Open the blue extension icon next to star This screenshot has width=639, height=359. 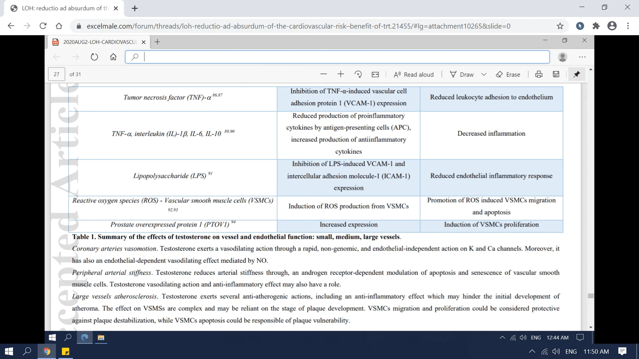coord(580,26)
